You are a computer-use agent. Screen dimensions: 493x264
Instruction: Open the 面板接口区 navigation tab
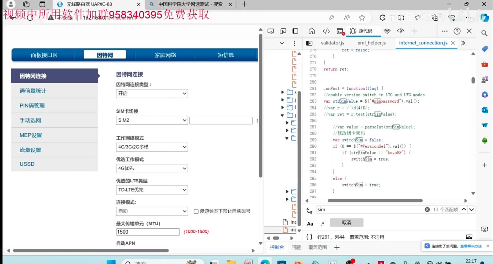click(44, 55)
